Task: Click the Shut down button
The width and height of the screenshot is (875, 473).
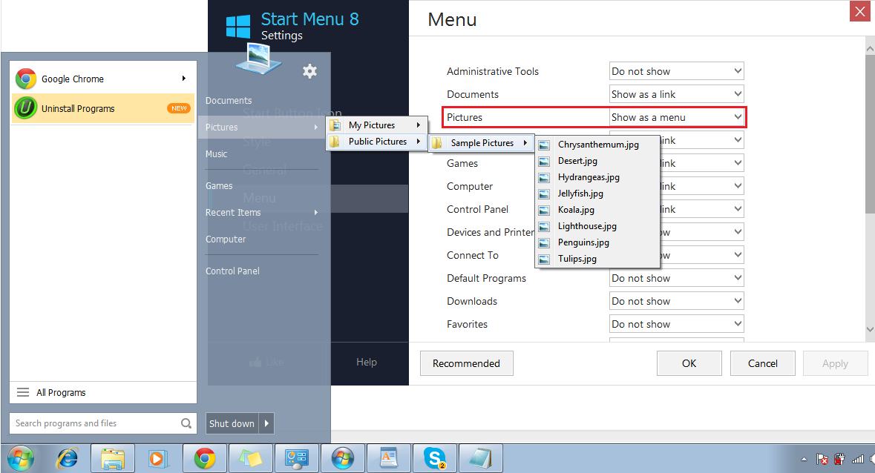Action: [x=232, y=423]
